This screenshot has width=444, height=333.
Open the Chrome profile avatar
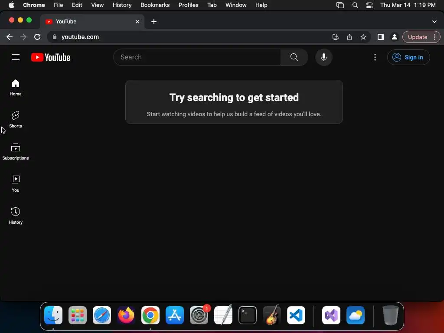[394, 37]
